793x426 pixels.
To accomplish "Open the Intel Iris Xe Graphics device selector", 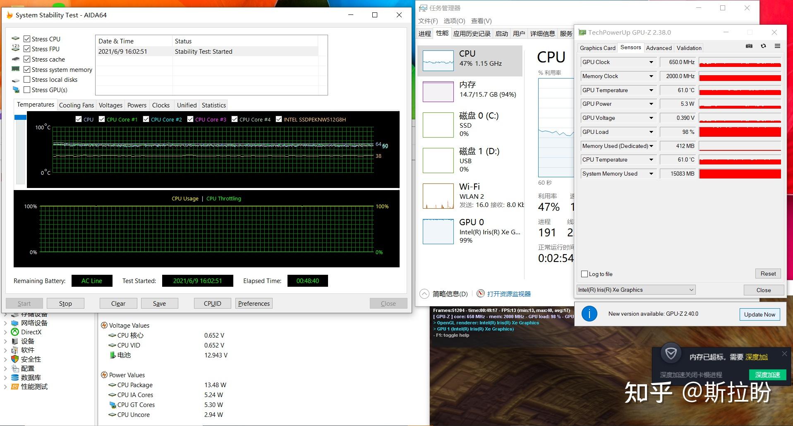I will point(636,290).
